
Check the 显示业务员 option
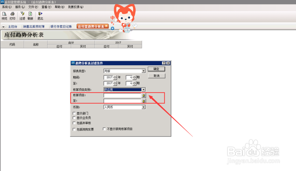74,118
